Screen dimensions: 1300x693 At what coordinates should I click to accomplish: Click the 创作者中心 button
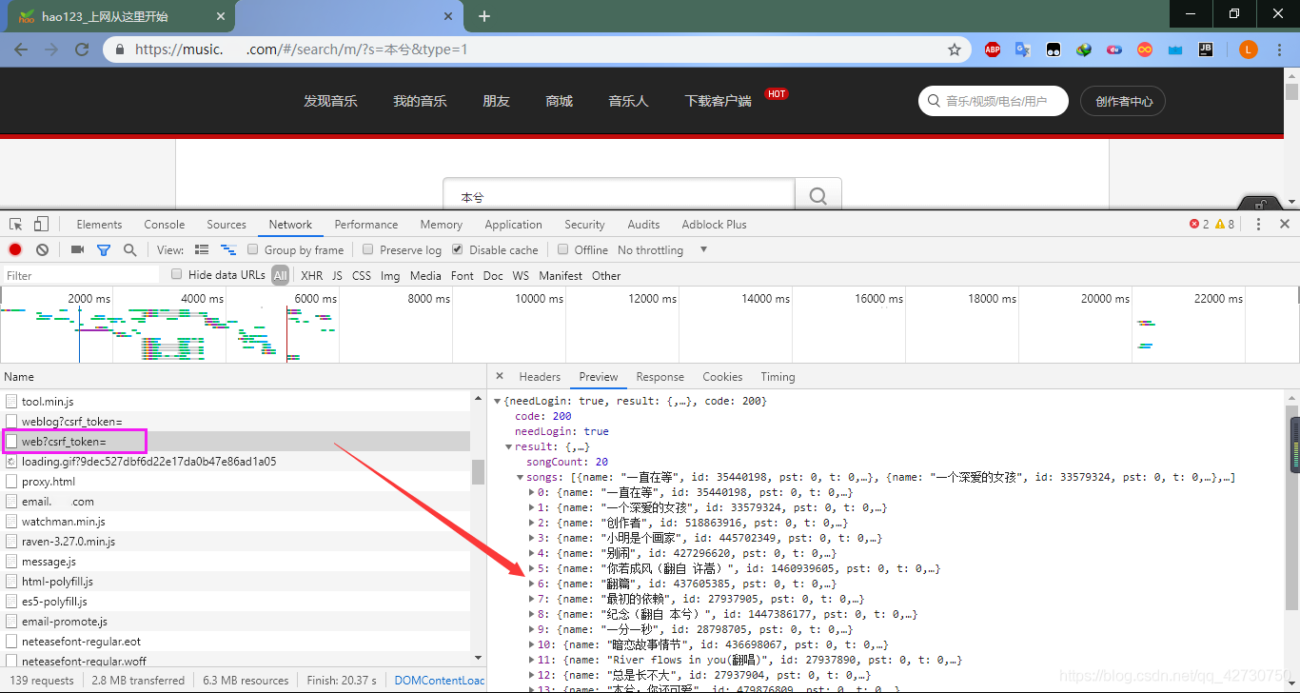1123,102
